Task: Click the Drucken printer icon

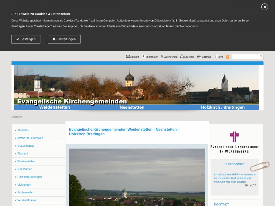Action: pos(182,56)
